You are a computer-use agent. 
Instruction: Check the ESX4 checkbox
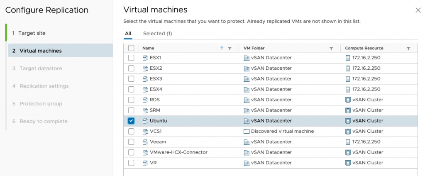131,89
